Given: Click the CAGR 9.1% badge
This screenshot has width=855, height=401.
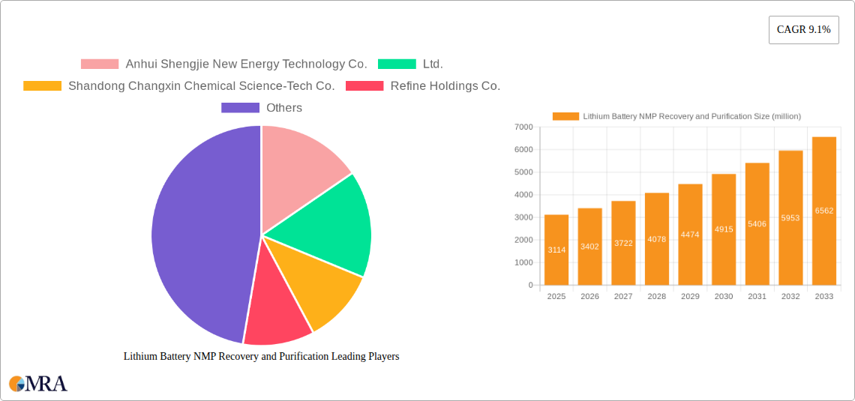Looking at the screenshot, I should click(x=804, y=30).
